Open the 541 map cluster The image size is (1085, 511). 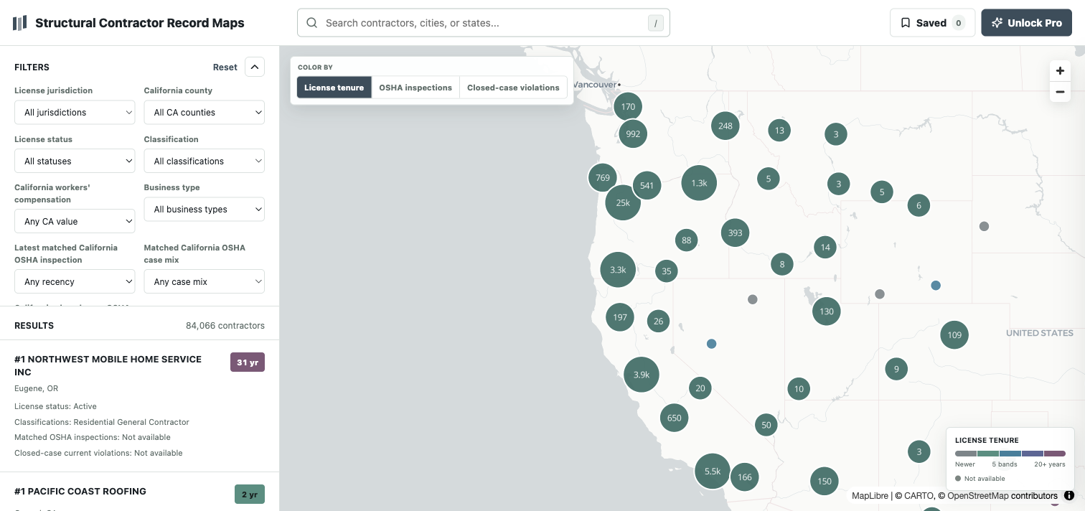click(x=647, y=185)
